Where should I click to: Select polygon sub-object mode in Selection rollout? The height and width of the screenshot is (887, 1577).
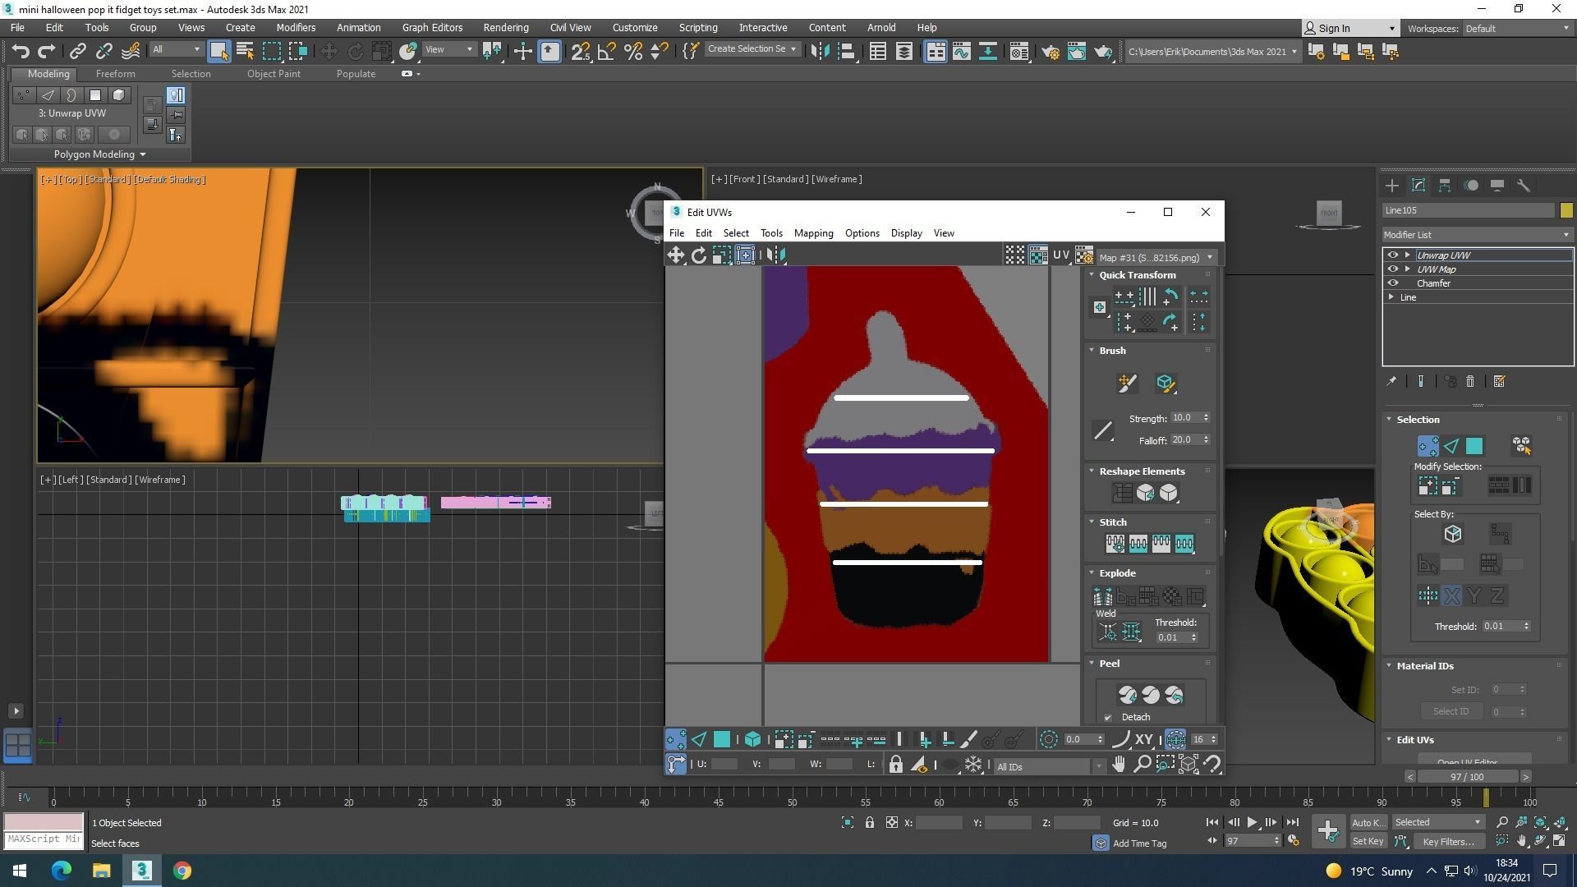click(x=1474, y=446)
